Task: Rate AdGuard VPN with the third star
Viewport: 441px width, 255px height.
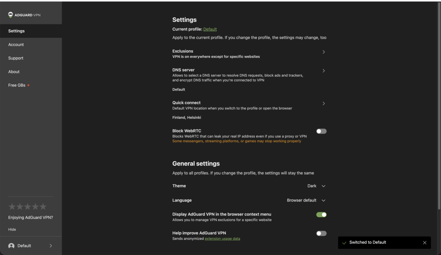Action: (28, 206)
